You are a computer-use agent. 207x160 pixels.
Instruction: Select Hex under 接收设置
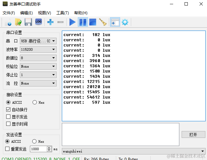(38, 102)
